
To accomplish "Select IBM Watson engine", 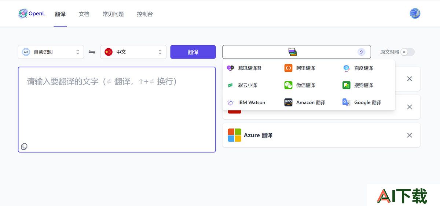I will point(246,102).
